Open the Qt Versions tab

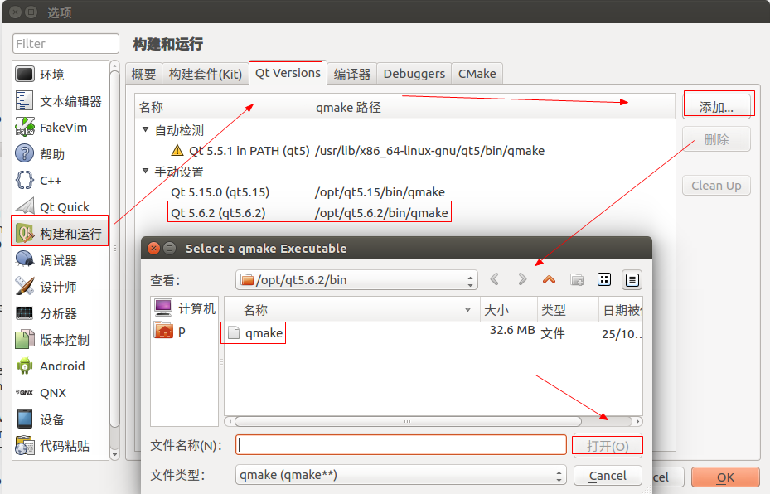(x=288, y=73)
